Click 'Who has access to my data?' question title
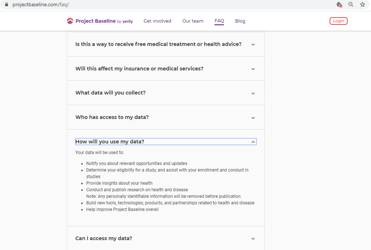The image size is (371, 250). click(112, 117)
